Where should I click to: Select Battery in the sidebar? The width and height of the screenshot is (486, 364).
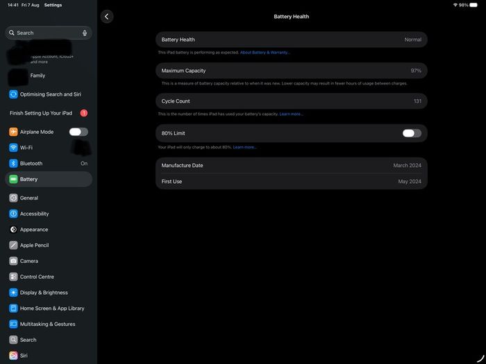49,179
